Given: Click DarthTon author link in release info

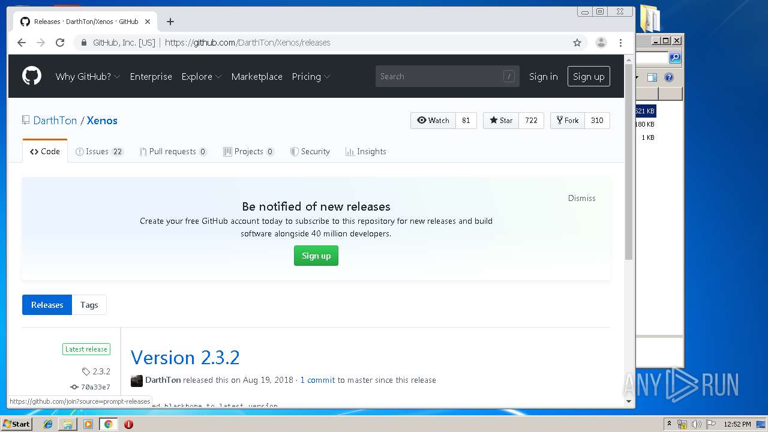Looking at the screenshot, I should (x=163, y=380).
